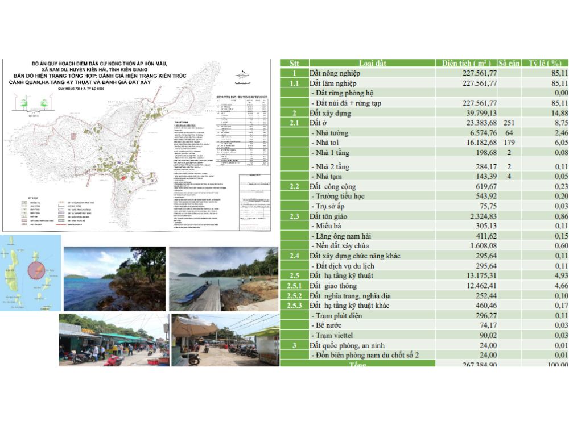The height and width of the screenshot is (426, 569).
Task: Select the "Loại đất" column header
Action: tap(372, 63)
